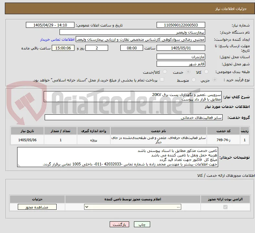This screenshot has height=233, width=255.
Task: Toggle the Islamic treasury payment checkbox
Action: [x=162, y=79]
